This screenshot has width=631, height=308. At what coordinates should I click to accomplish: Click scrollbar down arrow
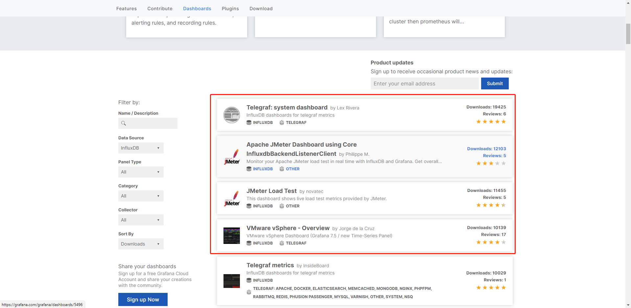pos(628,305)
